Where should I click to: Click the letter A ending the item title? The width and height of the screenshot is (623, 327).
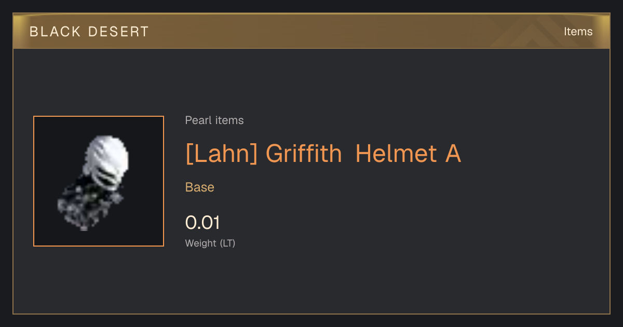(x=453, y=154)
